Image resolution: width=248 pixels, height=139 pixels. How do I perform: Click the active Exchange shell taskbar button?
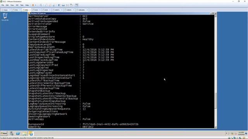tap(31, 134)
